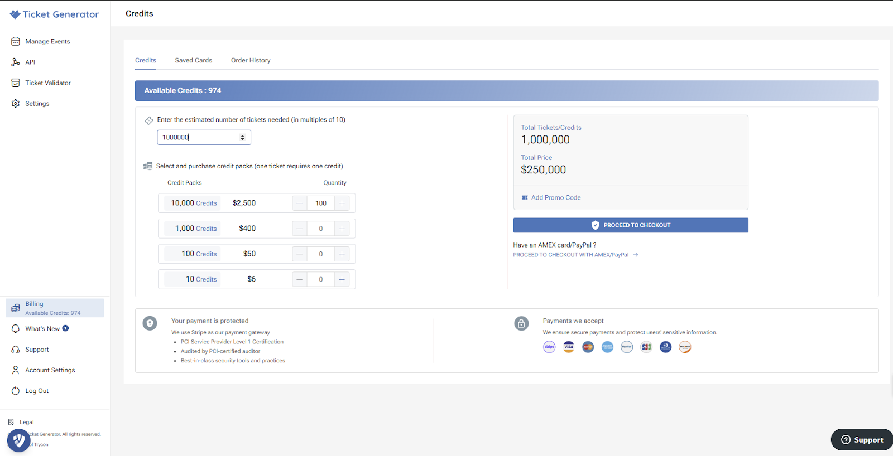
Task: Click the American Express payment logo
Action: [607, 347]
